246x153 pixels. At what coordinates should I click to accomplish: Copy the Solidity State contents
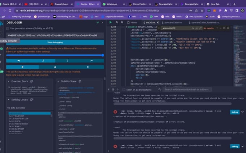point(80,81)
